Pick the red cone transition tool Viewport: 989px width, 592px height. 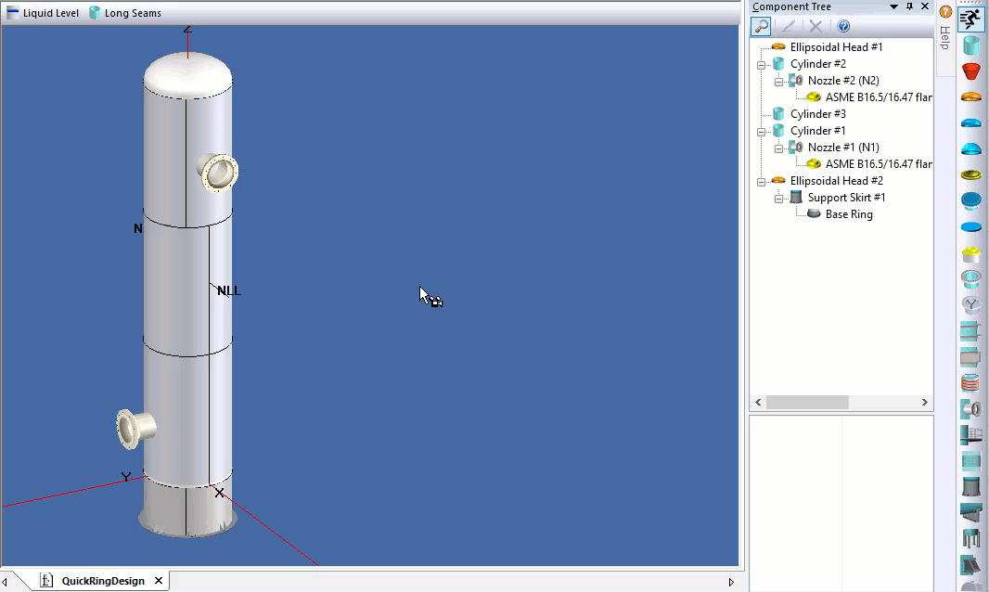(x=971, y=71)
